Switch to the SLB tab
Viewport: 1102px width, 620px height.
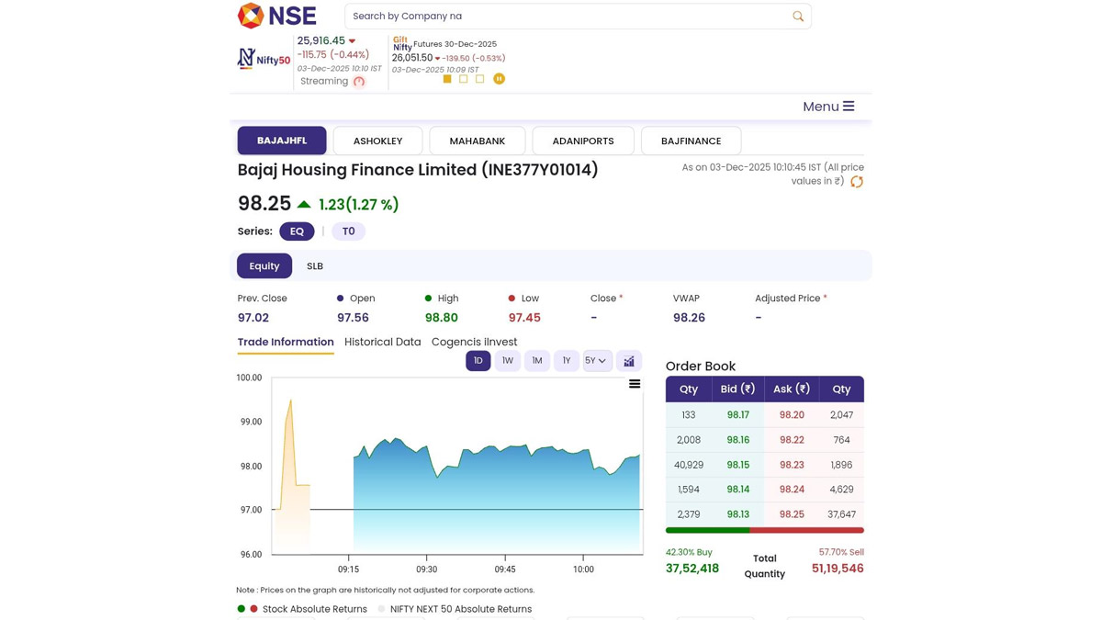pos(315,266)
